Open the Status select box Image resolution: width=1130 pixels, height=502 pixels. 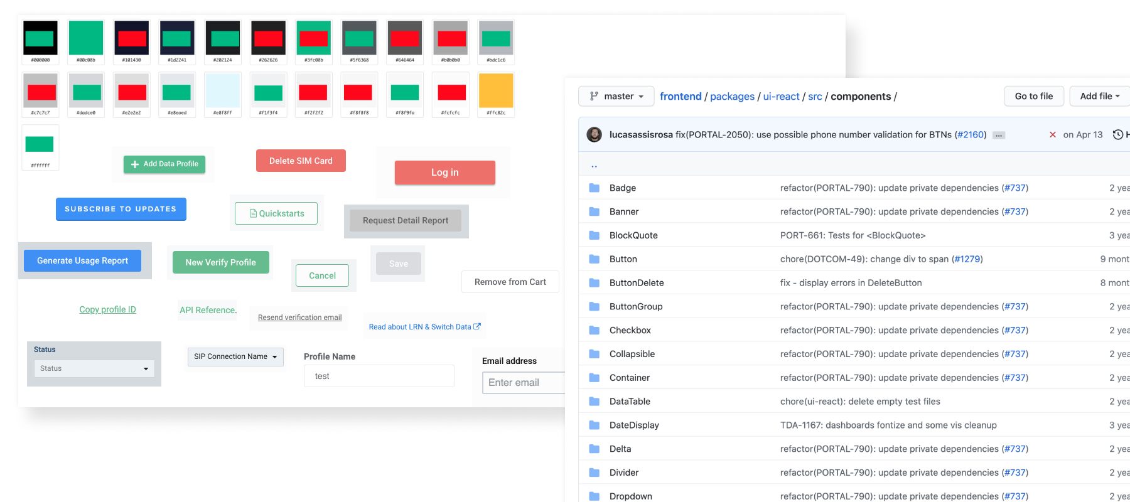pos(94,368)
